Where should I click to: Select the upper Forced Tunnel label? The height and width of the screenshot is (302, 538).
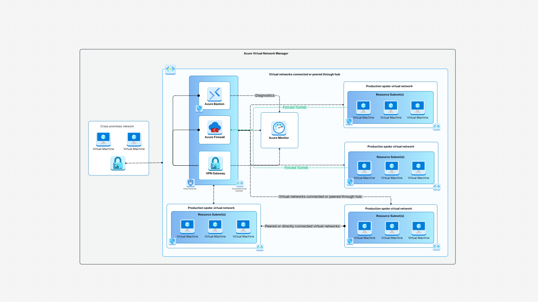295,107
